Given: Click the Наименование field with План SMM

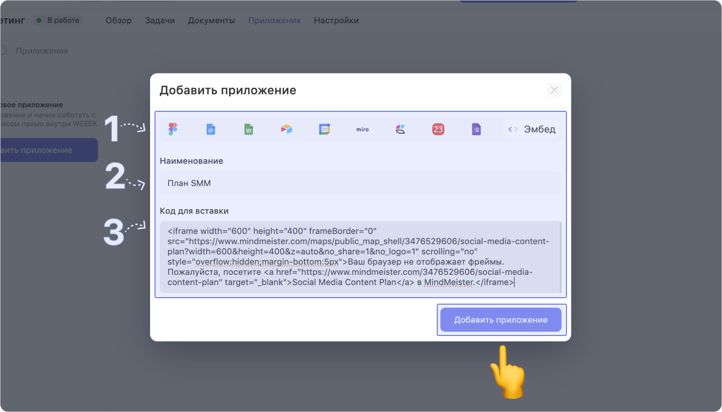Looking at the screenshot, I should tap(360, 183).
